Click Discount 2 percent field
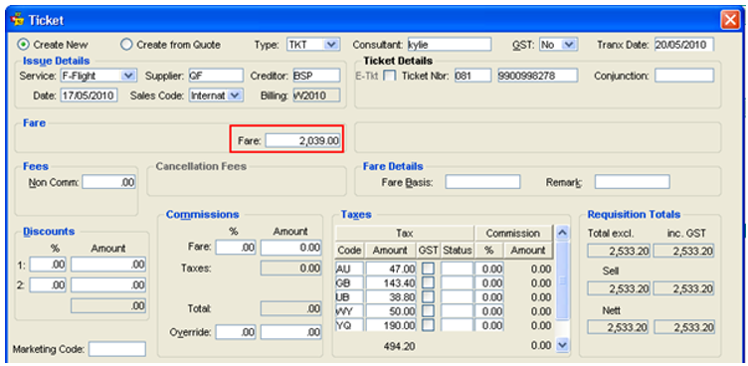This screenshot has height=366, width=748. coord(48,284)
